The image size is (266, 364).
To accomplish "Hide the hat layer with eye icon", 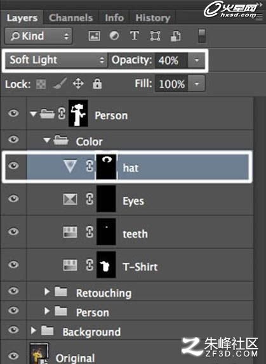I will click(13, 166).
